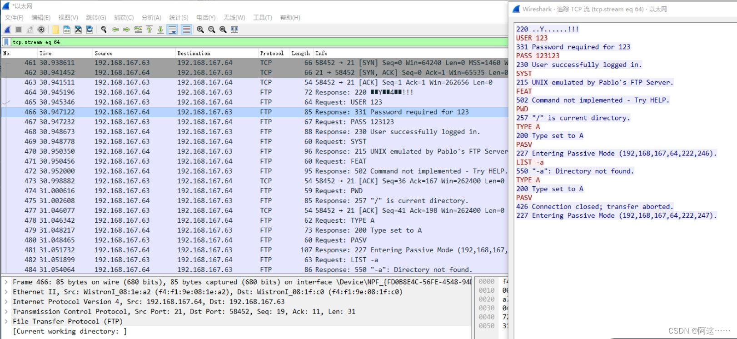Screen dimensions: 737x339
Task: Go forward in packet history arrow
Action: click(x=126, y=30)
